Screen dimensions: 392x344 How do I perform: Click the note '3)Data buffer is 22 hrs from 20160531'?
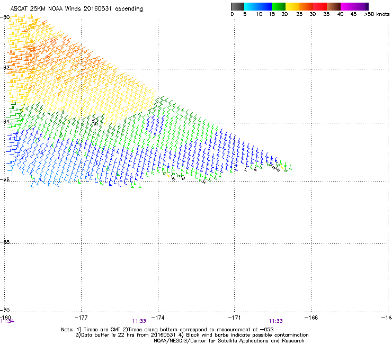126,335
